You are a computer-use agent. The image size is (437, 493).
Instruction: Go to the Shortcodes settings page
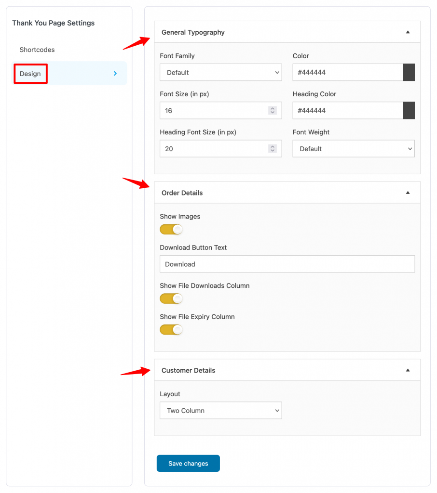[x=37, y=49]
